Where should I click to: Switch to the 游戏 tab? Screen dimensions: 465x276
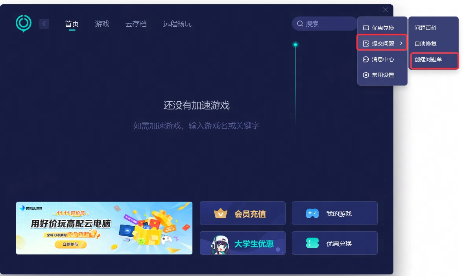(102, 24)
